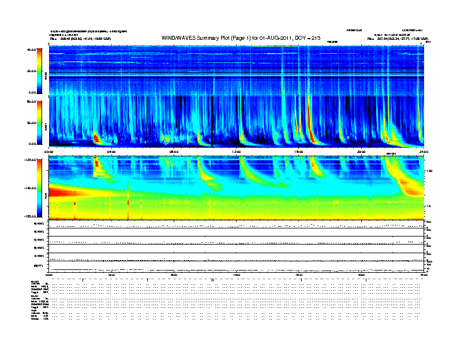Click the 60.00 label on RAD1 scale
This screenshot has height=353, width=457.
click(x=31, y=102)
